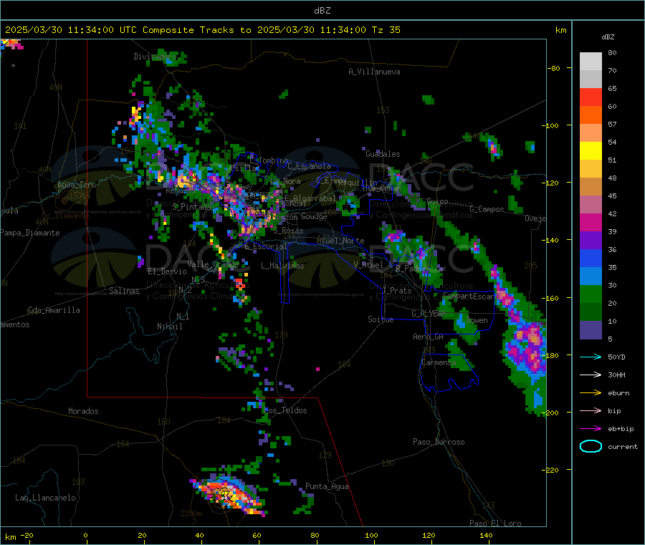Screen dimensions: 645x545
Task: Click the 'Punta_Agua' place label
Action: pos(327,486)
